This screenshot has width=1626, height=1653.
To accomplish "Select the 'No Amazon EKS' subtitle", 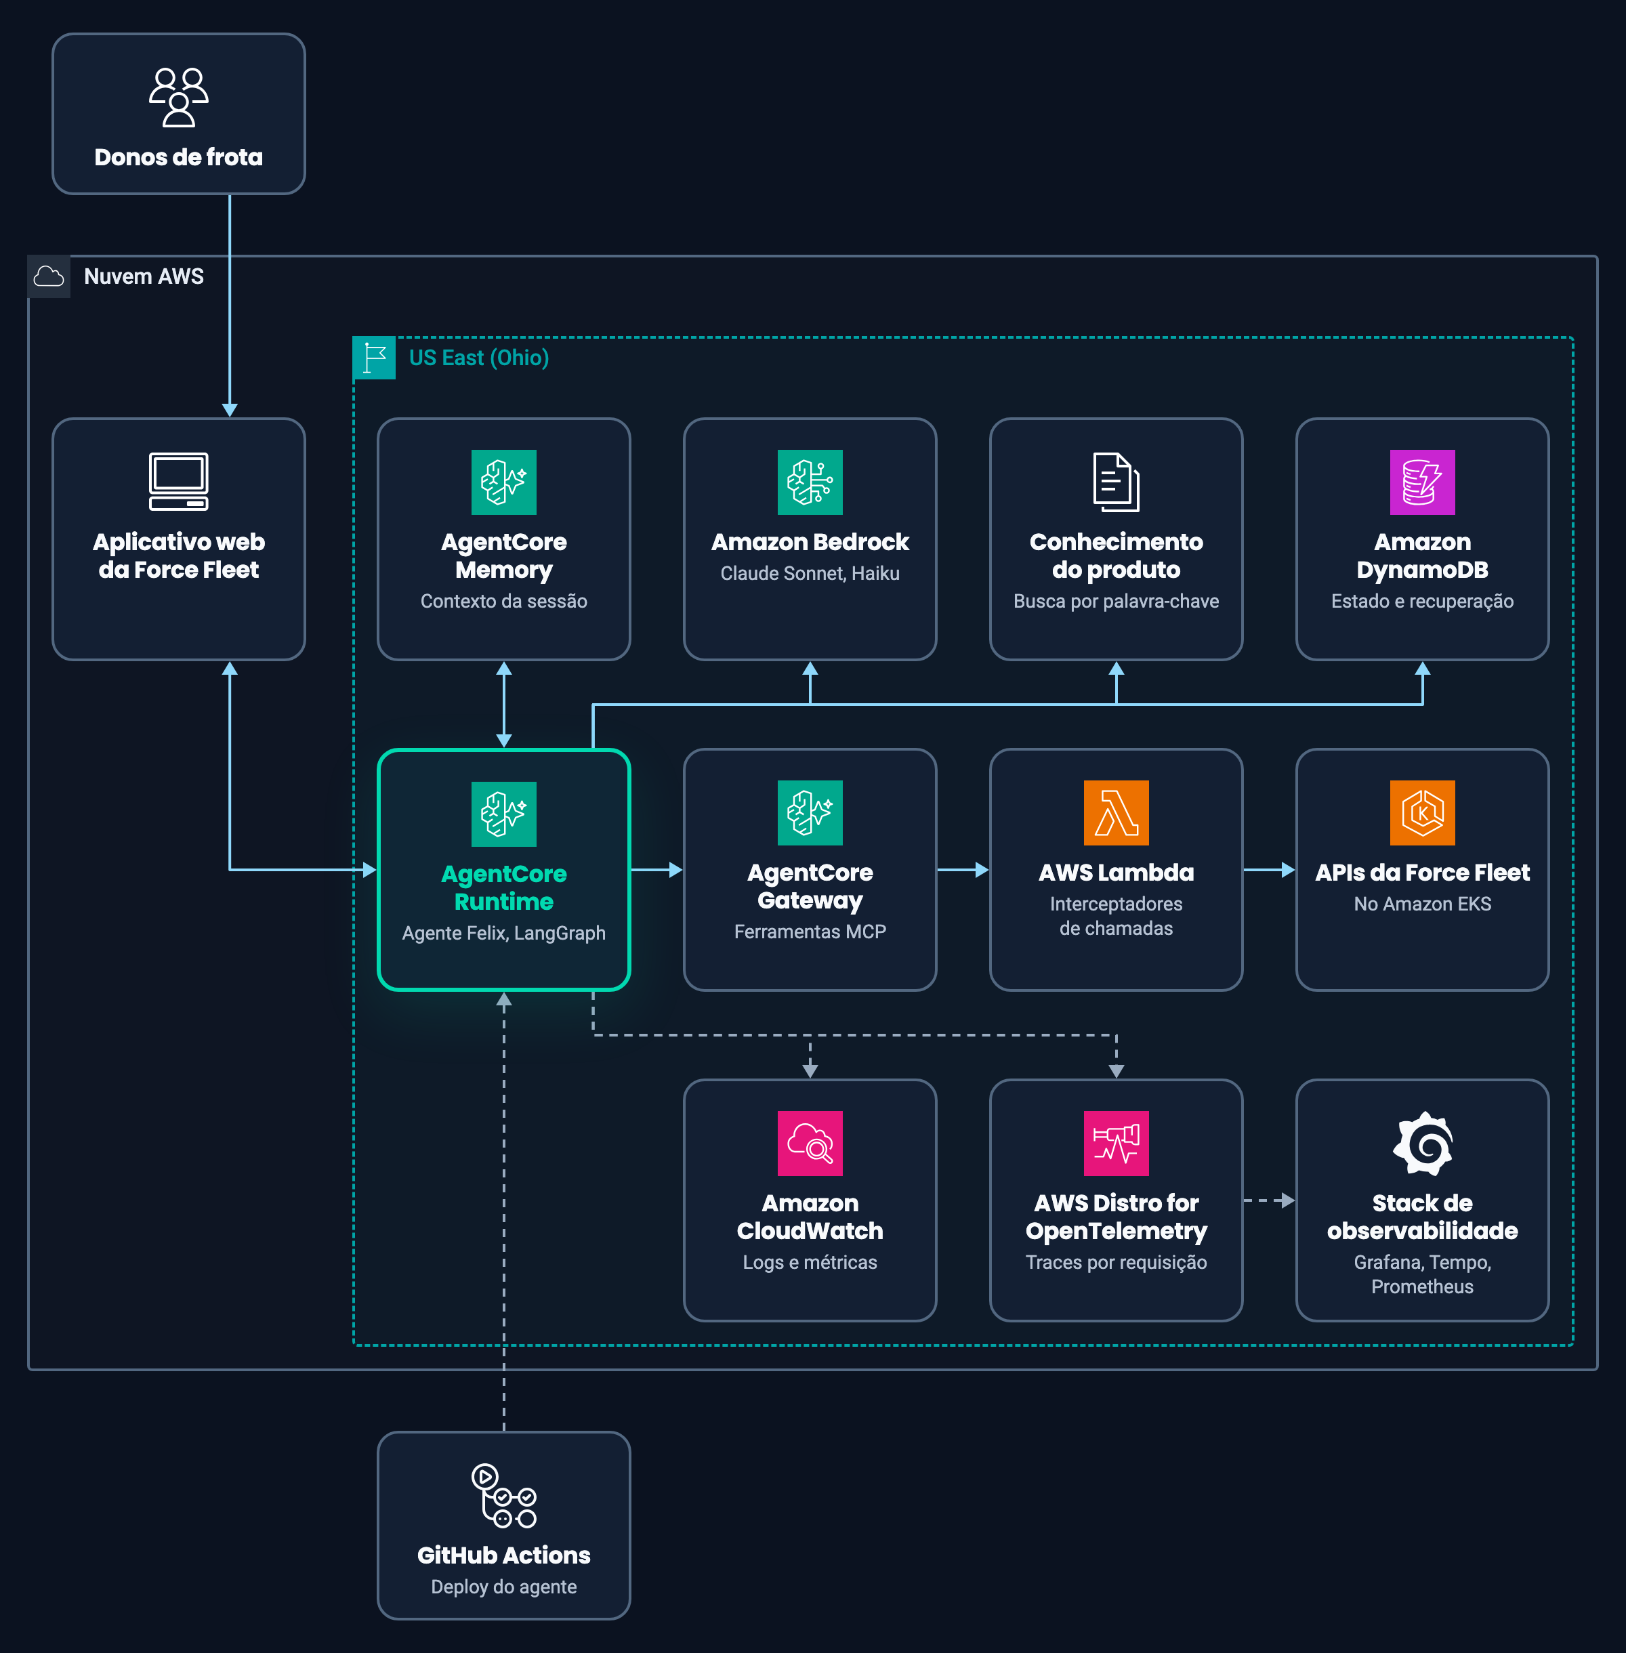I will [1422, 903].
